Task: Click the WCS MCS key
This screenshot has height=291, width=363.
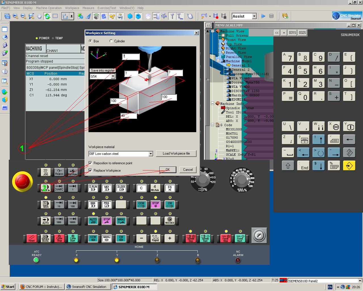Action: pos(170,221)
